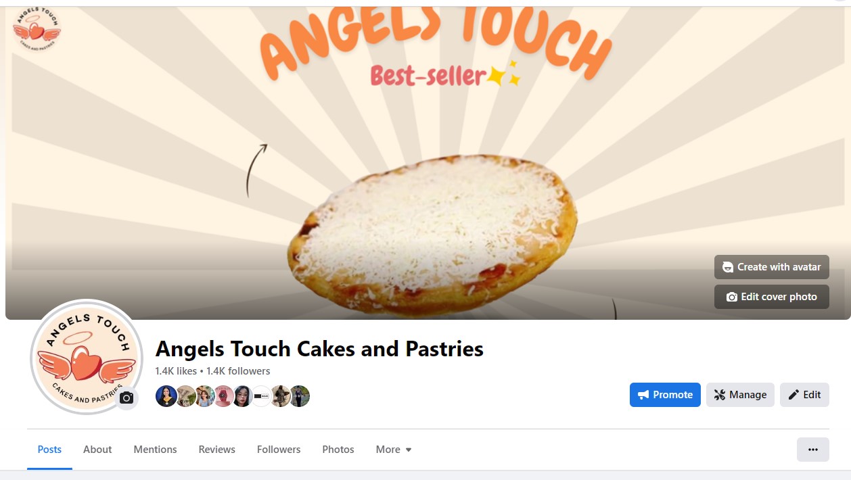Click the camera icon on the profile picture

127,398
